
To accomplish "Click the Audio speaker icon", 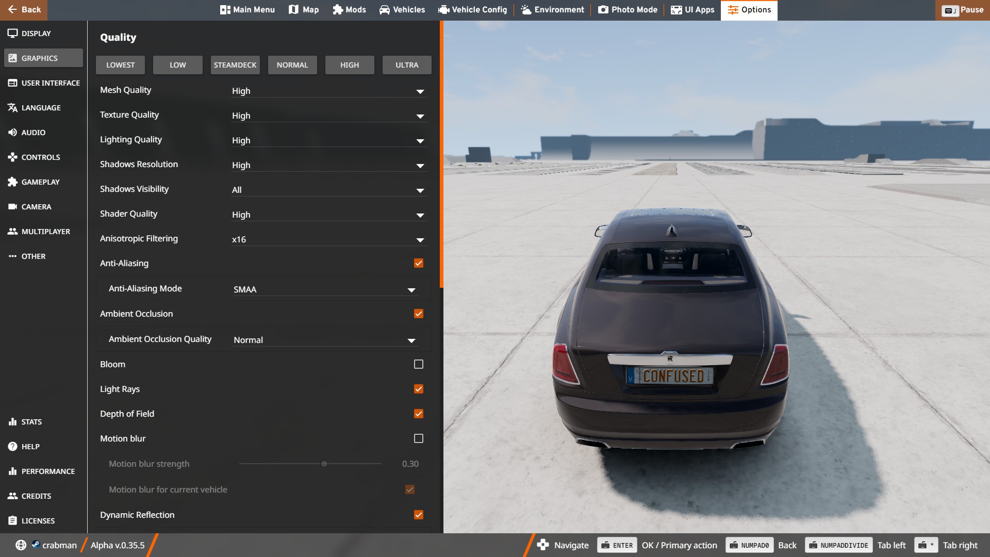I will (12, 133).
